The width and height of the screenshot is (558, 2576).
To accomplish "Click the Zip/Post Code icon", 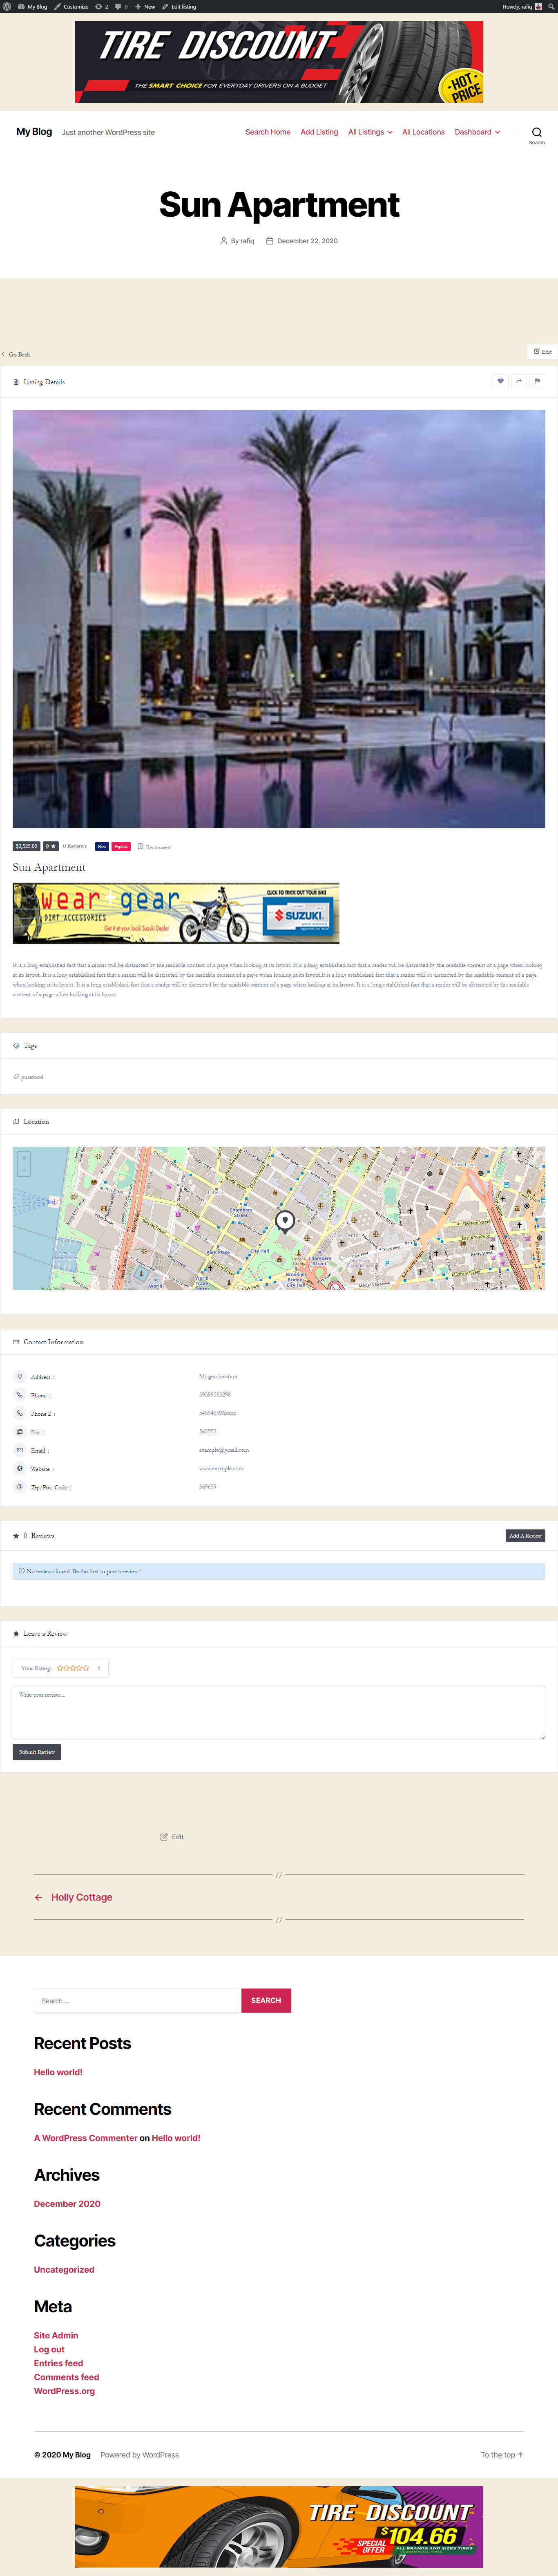I will coord(20,1487).
